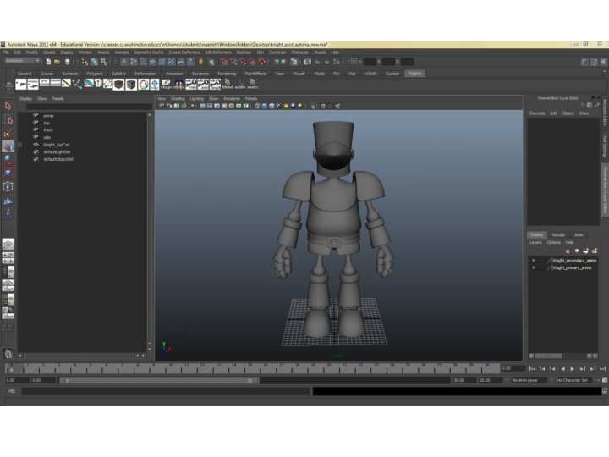Viewport: 609px width, 457px height.
Task: Select the arrow Select tool in toolbox
Action: coord(8,107)
